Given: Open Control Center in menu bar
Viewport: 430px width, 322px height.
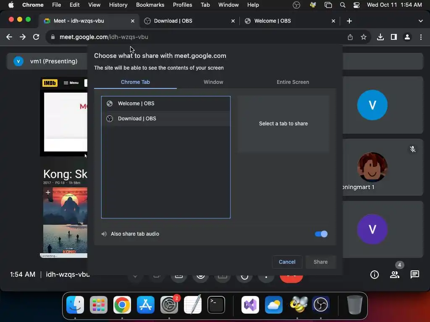Looking at the screenshot, I should tap(356, 5).
